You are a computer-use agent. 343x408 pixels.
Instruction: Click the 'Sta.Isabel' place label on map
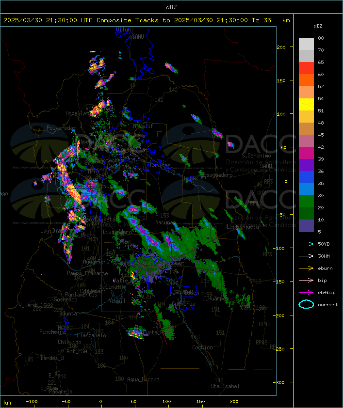pos(225,386)
